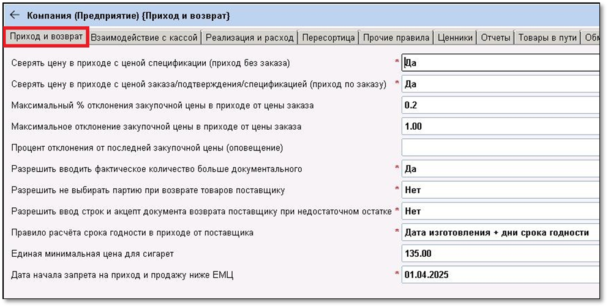
Task: Switch to the Приход и возврат tab
Action: 47,37
